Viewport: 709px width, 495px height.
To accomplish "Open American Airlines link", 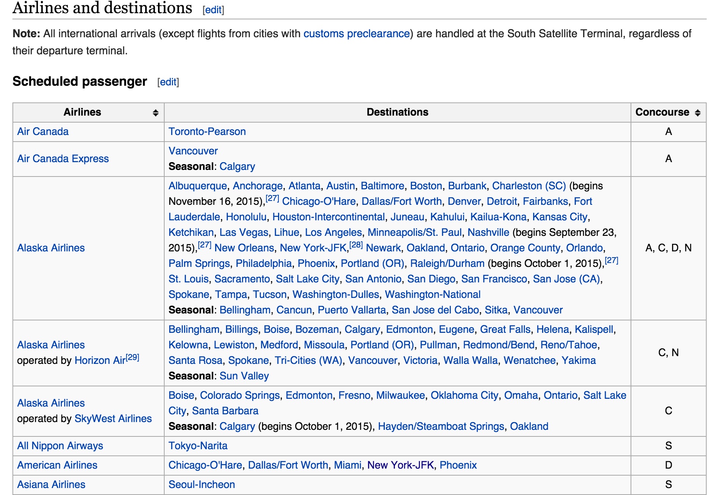I will 57,465.
